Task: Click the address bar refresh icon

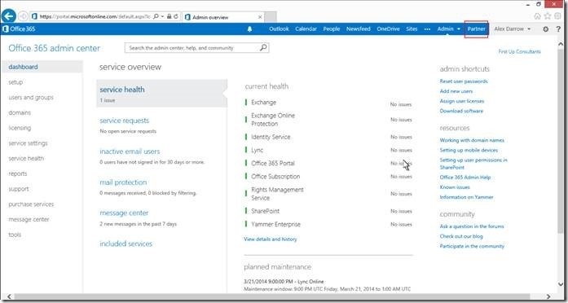Action: (x=176, y=16)
